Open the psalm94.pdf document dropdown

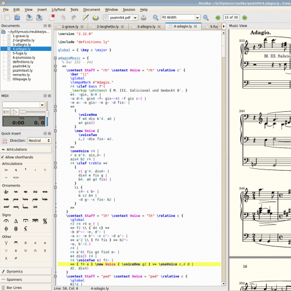tap(135, 18)
